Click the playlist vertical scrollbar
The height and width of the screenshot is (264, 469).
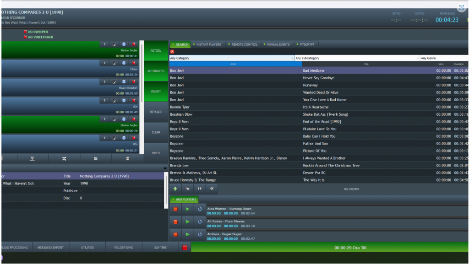click(142, 97)
